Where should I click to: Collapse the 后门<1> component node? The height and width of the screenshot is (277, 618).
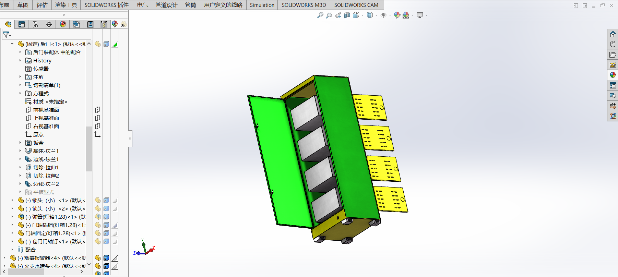(12, 44)
